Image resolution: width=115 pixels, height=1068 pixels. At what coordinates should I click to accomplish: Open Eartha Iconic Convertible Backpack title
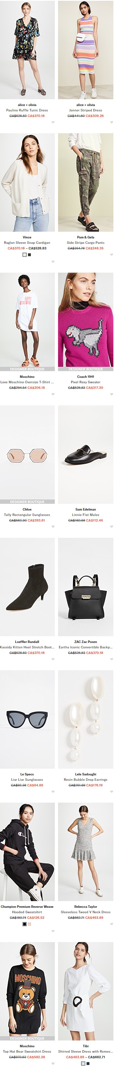(x=86, y=647)
